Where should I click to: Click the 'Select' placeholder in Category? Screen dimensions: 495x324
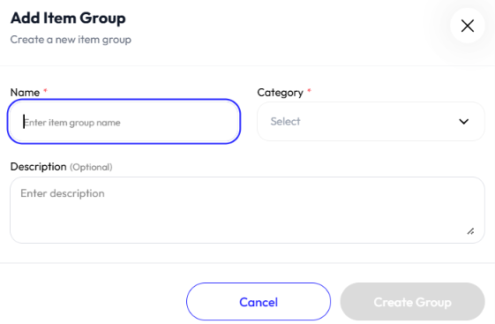pyautogui.click(x=285, y=121)
